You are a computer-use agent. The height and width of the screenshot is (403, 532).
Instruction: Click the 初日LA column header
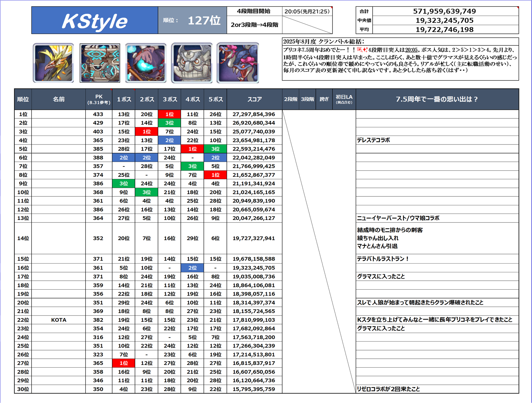click(x=344, y=99)
